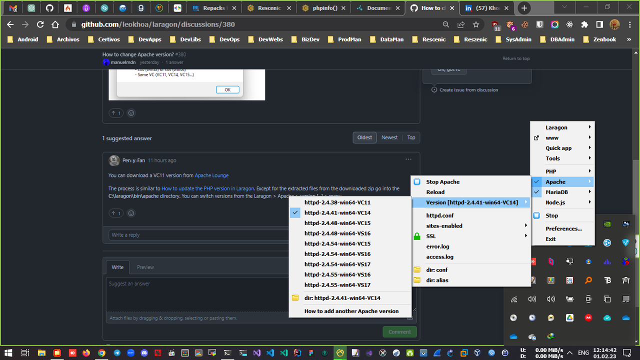Click the Google Drive tray icon
Image resolution: width=640 pixels, height=360 pixels.
tap(569, 317)
